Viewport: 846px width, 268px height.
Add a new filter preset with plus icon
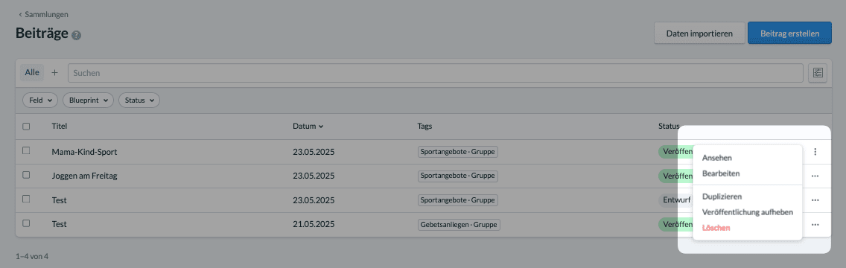click(x=54, y=73)
